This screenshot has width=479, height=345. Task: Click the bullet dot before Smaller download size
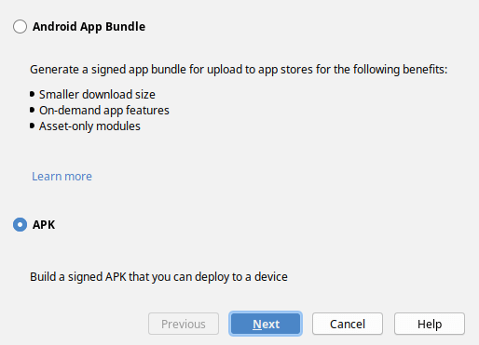tap(32, 94)
